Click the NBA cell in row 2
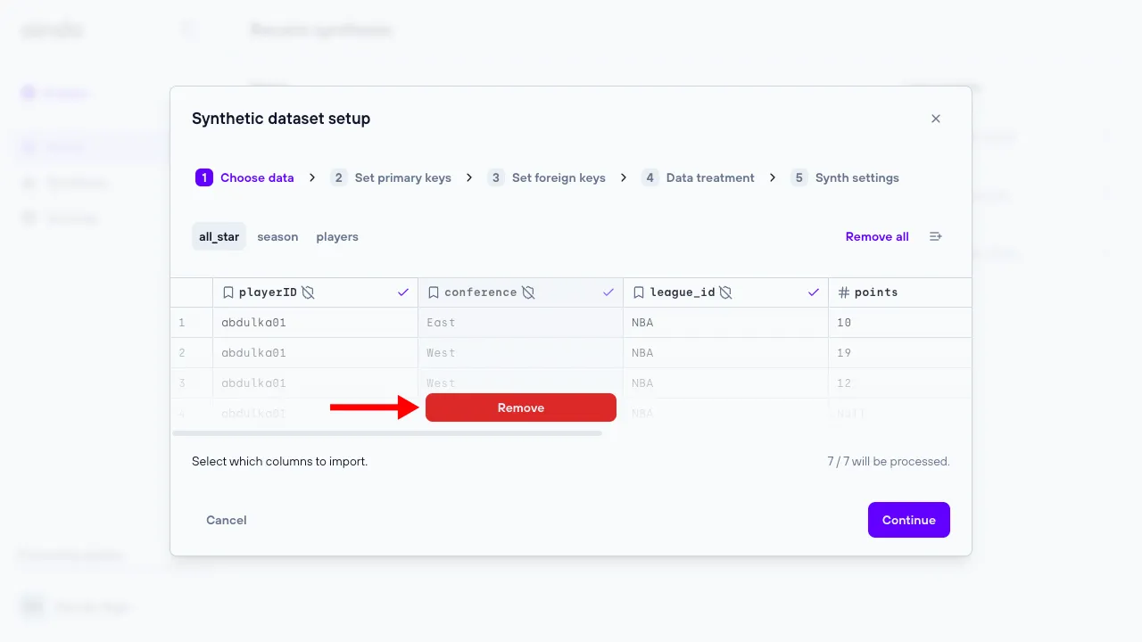This screenshot has height=642, width=1142. coord(725,353)
